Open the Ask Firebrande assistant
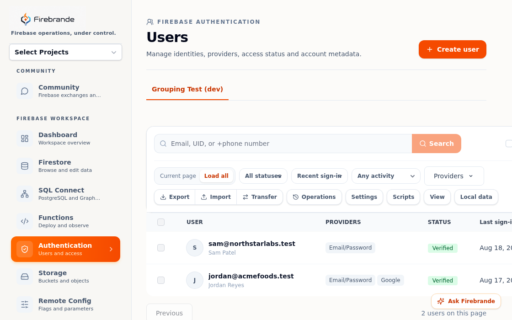 [466, 301]
